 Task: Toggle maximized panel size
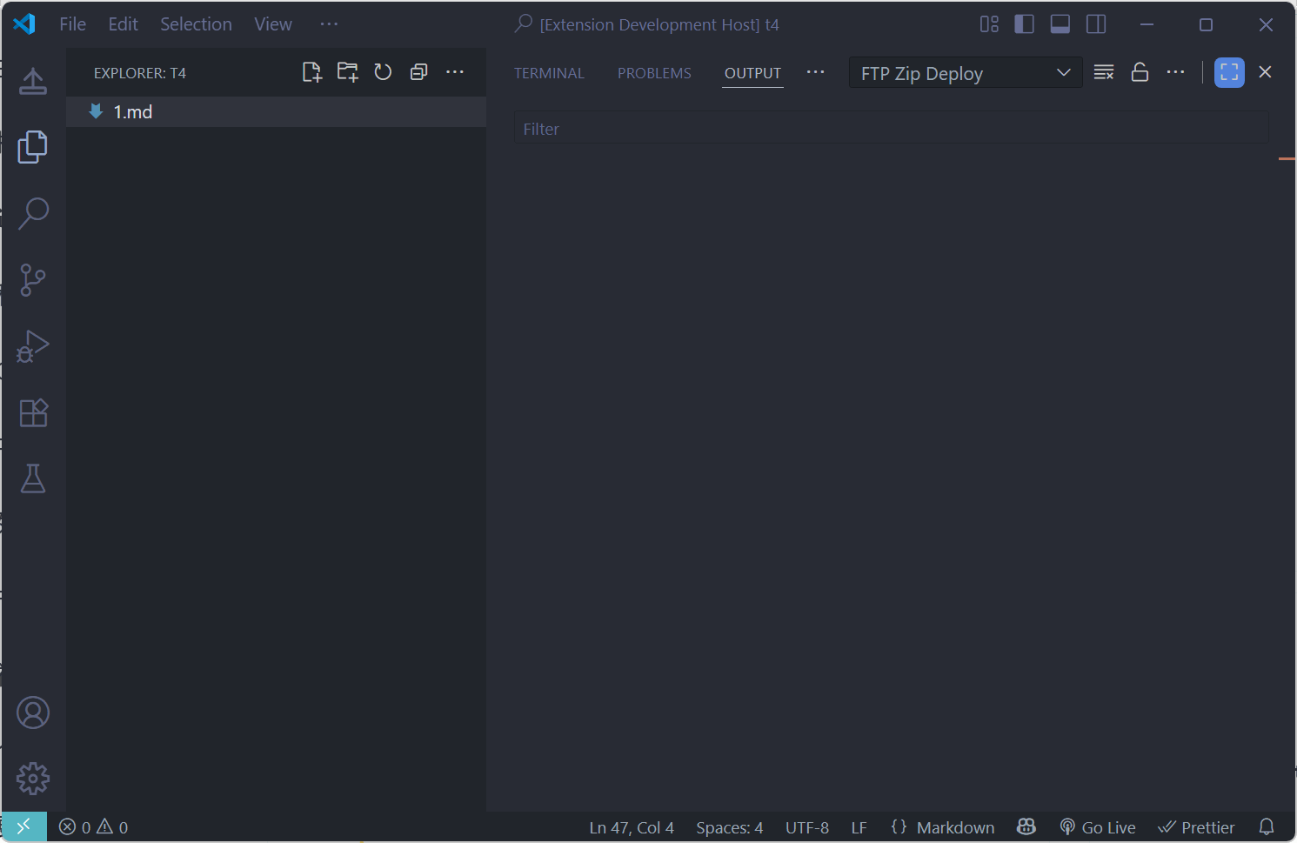(x=1229, y=72)
